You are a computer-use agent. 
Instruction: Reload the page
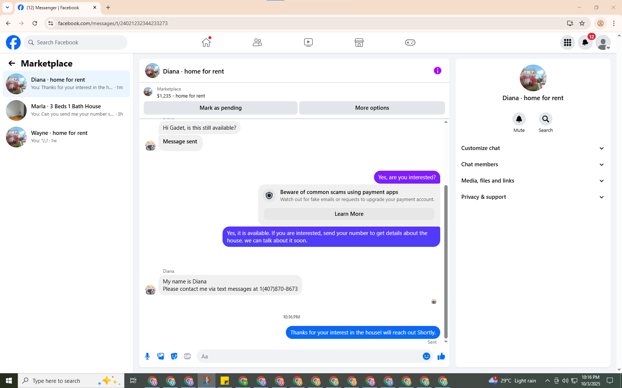click(35, 23)
